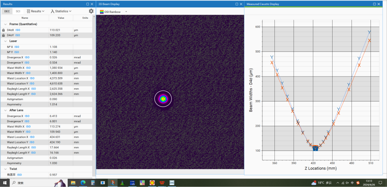Maximize the 2D Beam Display panel
The width and height of the screenshot is (387, 187).
tap(237, 4)
